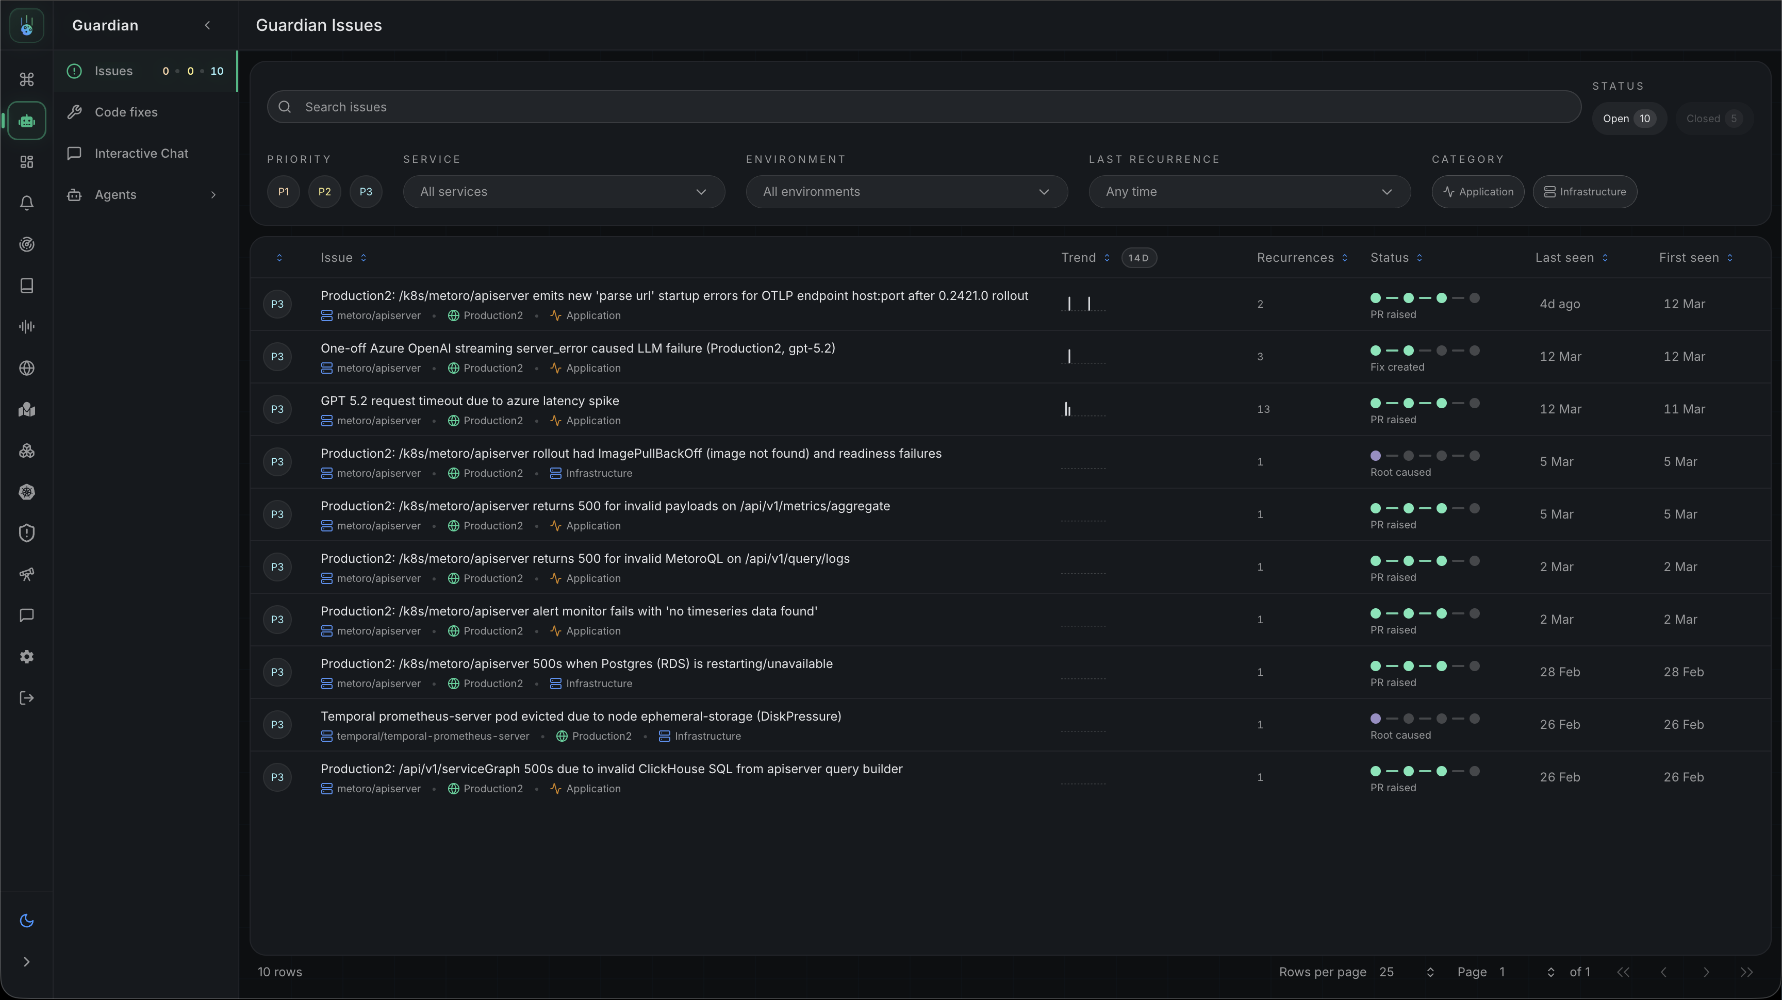Click the shield alert icon in sidebar
Screen dimensions: 1782x1000
26,532
